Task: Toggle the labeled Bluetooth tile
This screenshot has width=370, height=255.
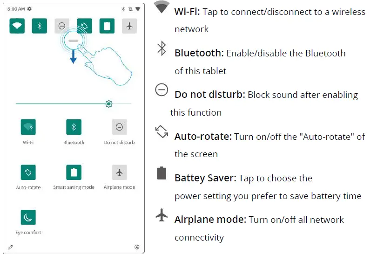Action: click(74, 127)
